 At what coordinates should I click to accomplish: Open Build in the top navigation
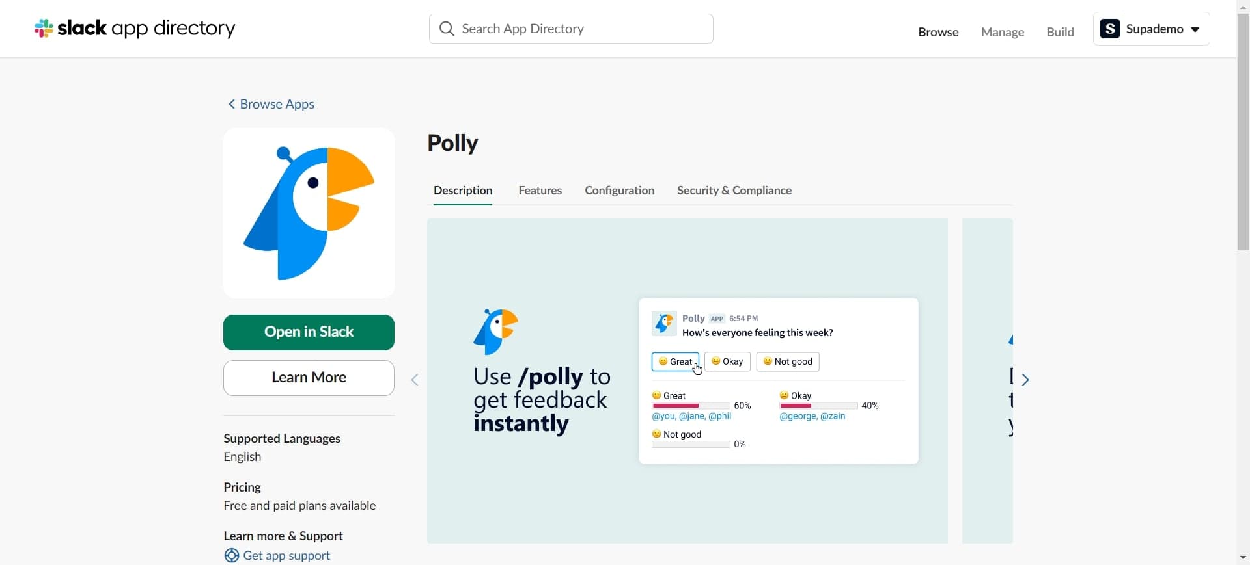pos(1060,32)
